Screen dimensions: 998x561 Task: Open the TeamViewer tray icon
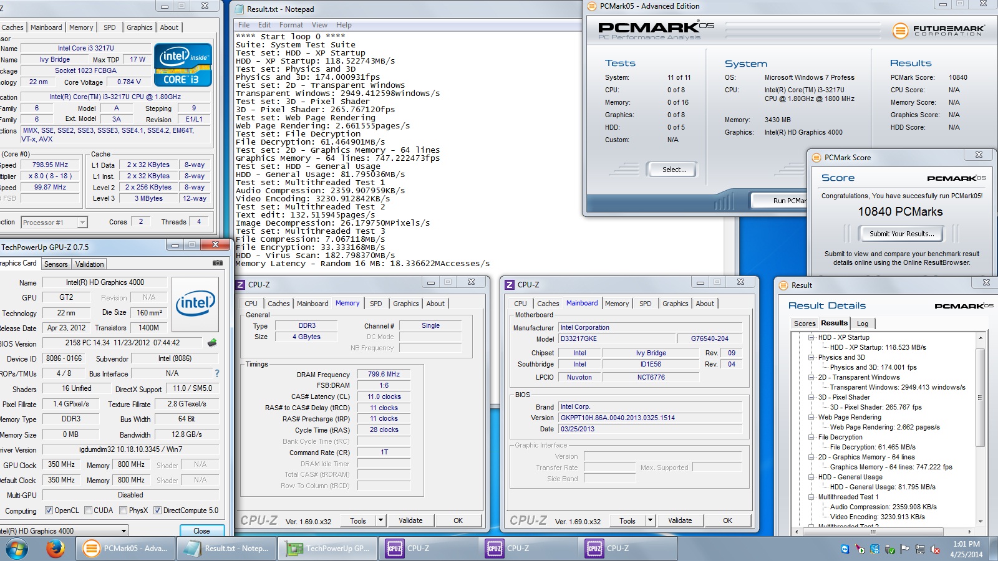pyautogui.click(x=845, y=549)
